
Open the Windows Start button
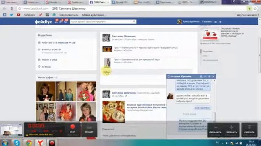[5, 143]
